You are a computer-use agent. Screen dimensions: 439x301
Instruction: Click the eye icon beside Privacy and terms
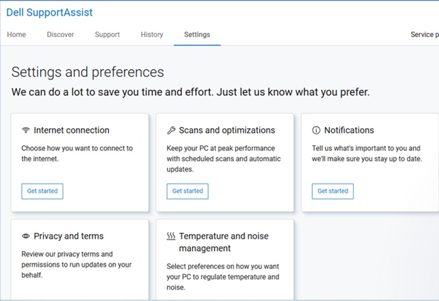pyautogui.click(x=26, y=236)
